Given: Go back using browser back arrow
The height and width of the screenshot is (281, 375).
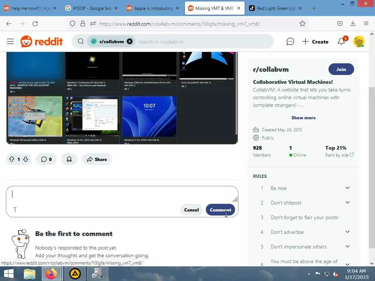Looking at the screenshot, I should pos(9,24).
